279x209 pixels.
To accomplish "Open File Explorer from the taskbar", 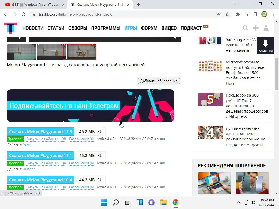I will click(x=163, y=202).
